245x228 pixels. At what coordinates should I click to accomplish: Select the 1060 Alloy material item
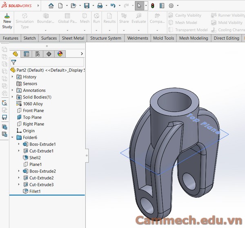29,104
